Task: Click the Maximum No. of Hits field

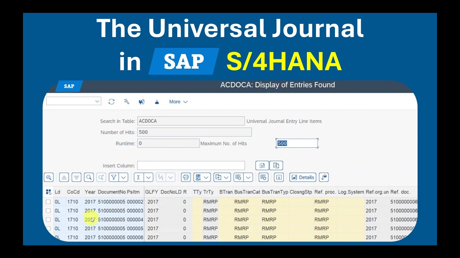Action: point(297,143)
